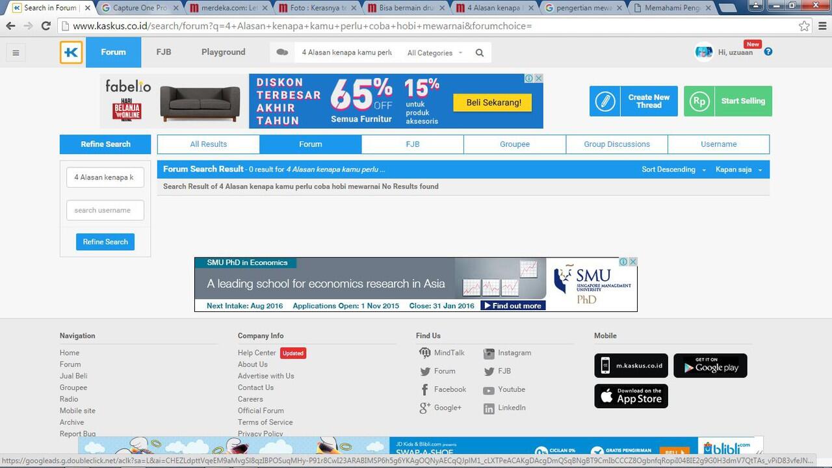832x468 pixels.
Task: Open the Sort Descending dropdown
Action: (673, 170)
